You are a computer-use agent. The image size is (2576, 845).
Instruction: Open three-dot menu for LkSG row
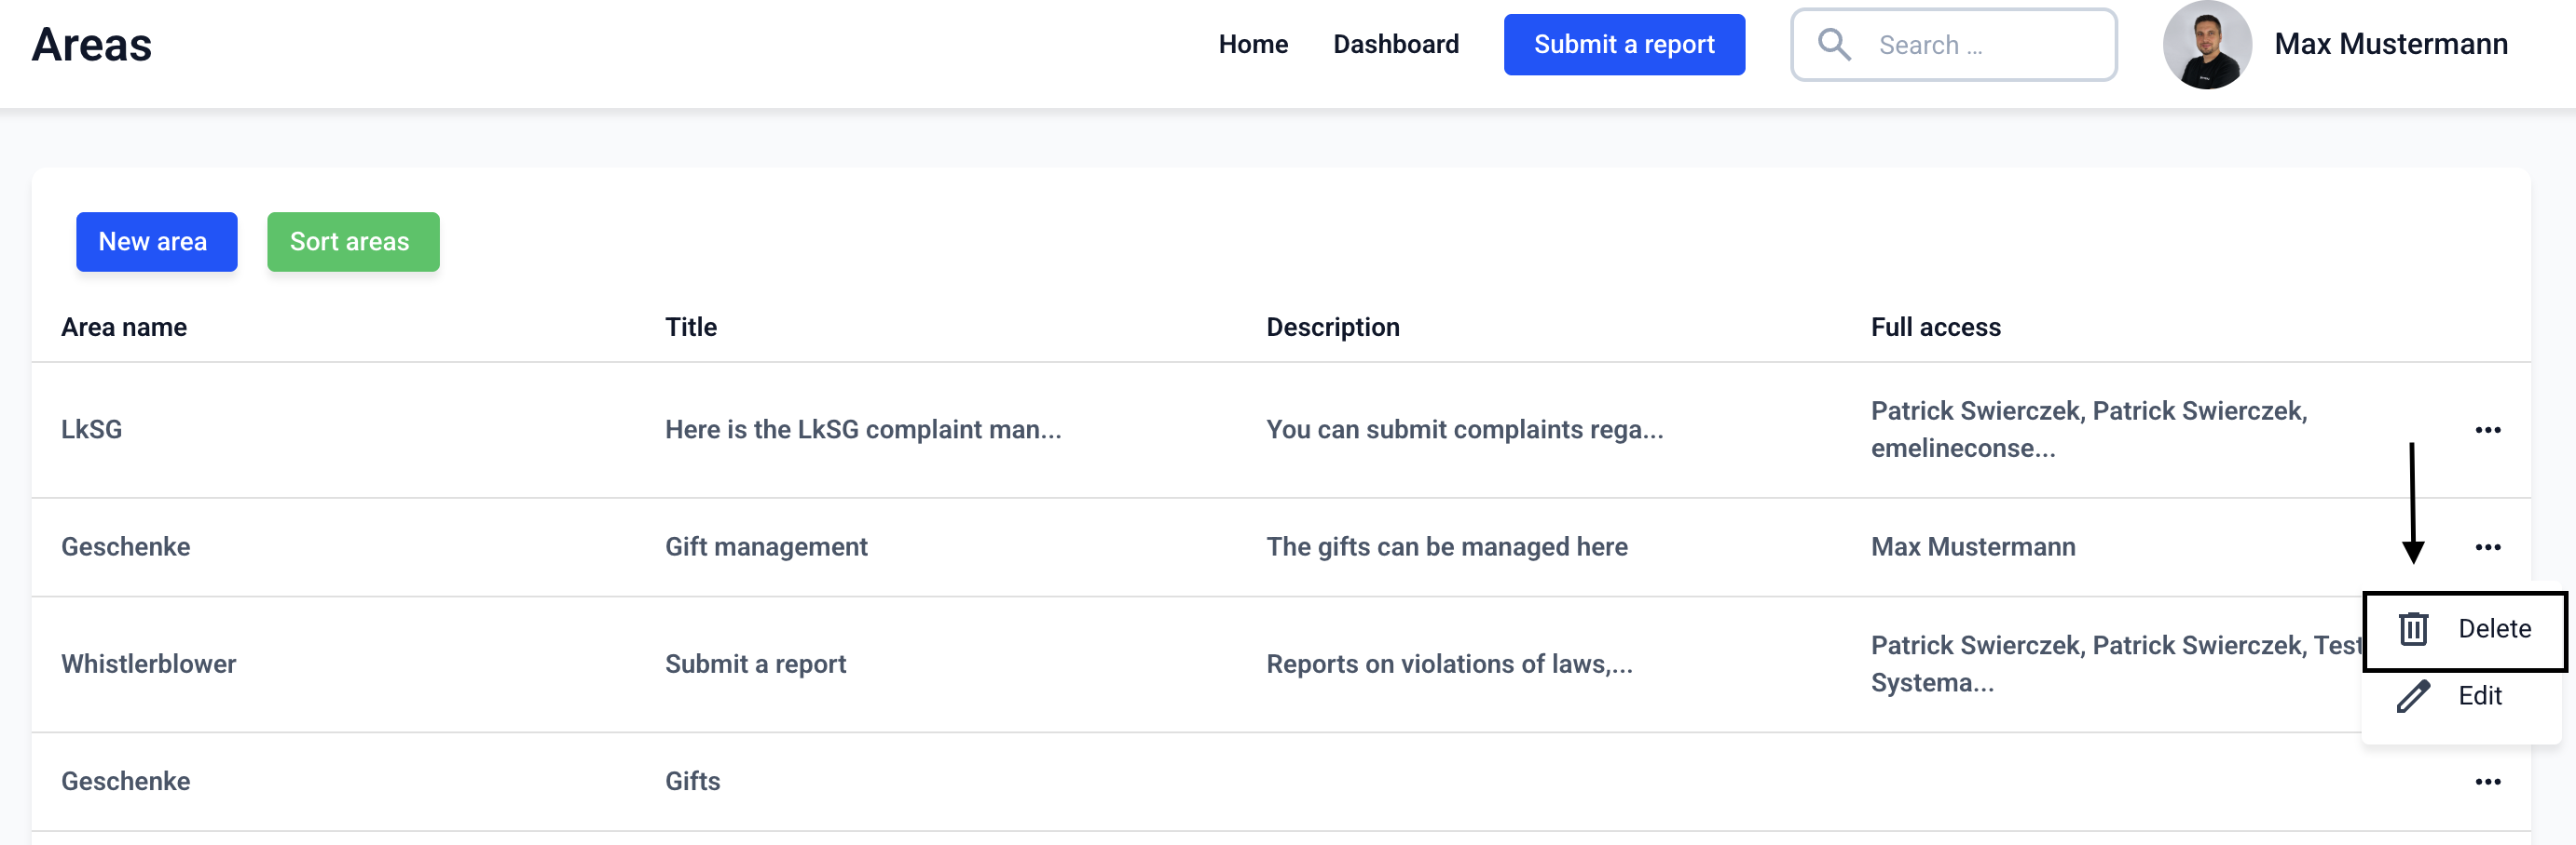tap(2487, 430)
